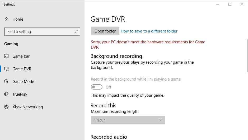Screen dimensions: 248x140
Task: Click the Game Mode gauge icon
Action: coord(6,82)
